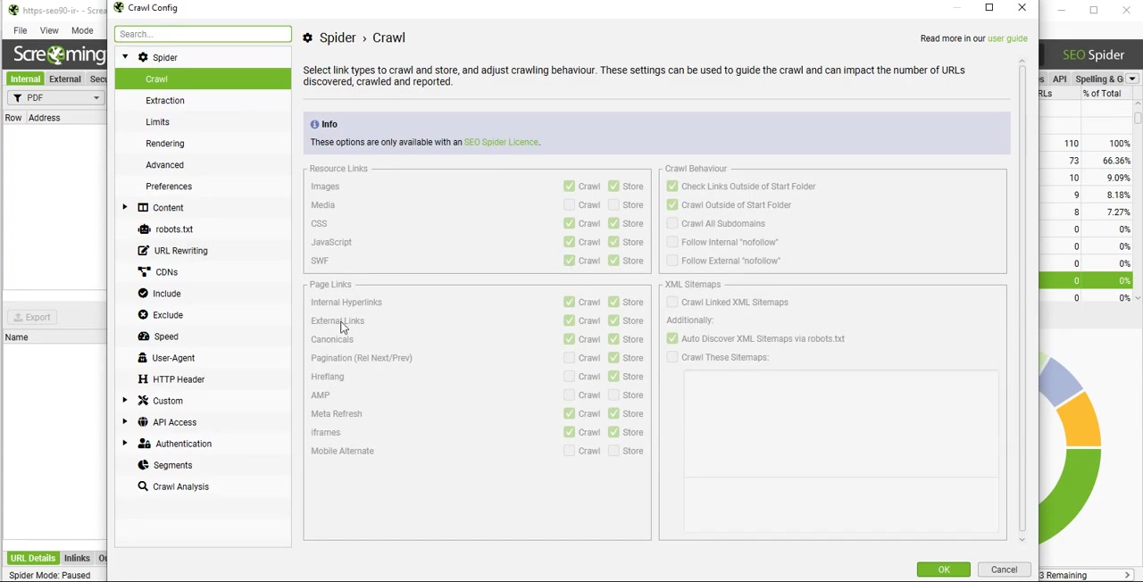The image size is (1143, 582).
Task: Open URL Rewriting configuration
Action: point(143,251)
